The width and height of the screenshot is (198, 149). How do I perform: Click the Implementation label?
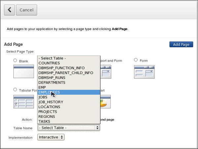pyautogui.click(x=20, y=137)
